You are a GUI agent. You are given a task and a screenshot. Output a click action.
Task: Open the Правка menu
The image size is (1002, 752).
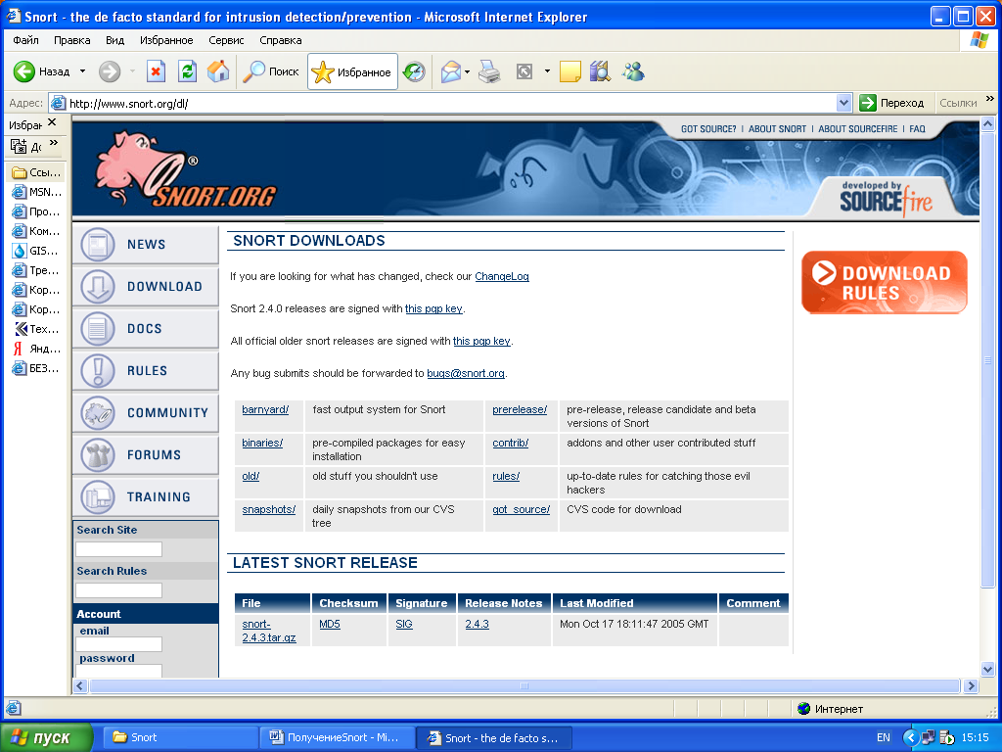click(x=72, y=40)
